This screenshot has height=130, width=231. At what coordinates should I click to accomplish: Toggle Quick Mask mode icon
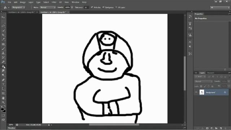click(x=3, y=116)
